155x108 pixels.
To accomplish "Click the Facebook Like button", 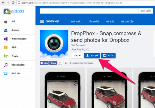I will point(44,63).
